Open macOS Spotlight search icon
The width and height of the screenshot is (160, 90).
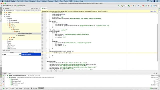[151, 1]
